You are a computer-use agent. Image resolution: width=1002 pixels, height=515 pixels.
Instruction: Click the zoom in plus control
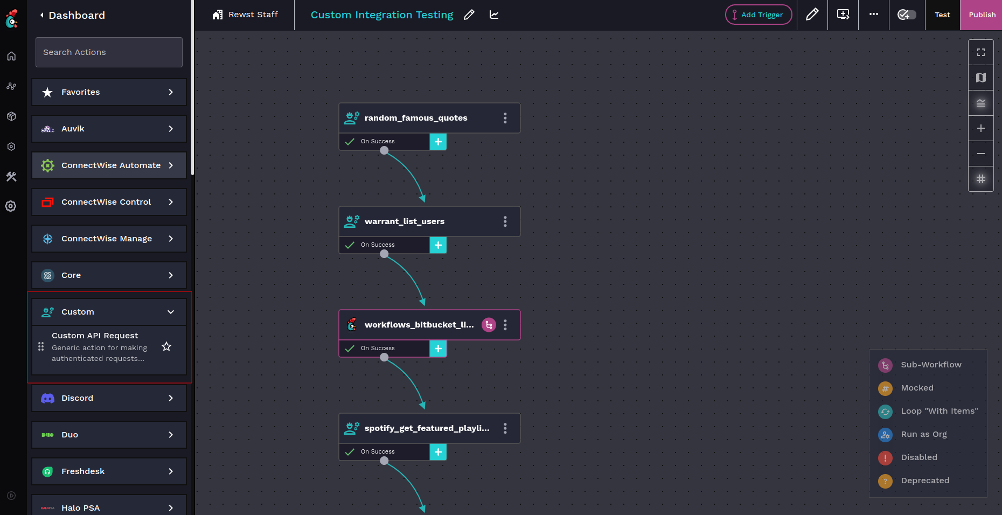coord(980,128)
